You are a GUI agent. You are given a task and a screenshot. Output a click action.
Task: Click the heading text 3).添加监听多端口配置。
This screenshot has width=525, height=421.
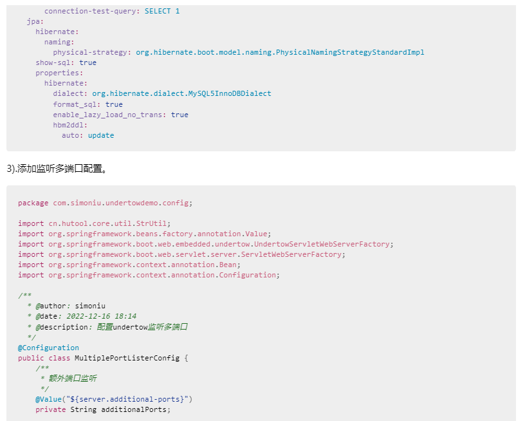point(57,169)
